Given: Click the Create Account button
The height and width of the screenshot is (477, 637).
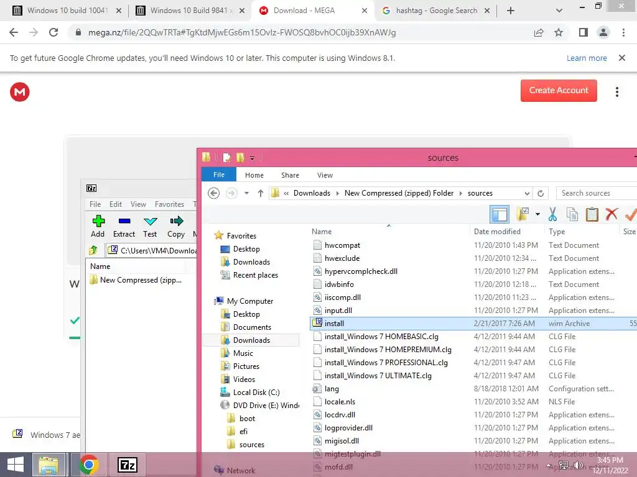Looking at the screenshot, I should click(559, 91).
